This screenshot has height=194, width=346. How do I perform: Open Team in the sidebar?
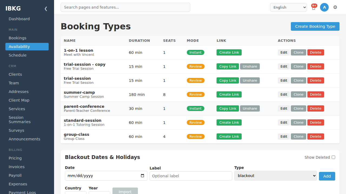[x=27, y=83]
